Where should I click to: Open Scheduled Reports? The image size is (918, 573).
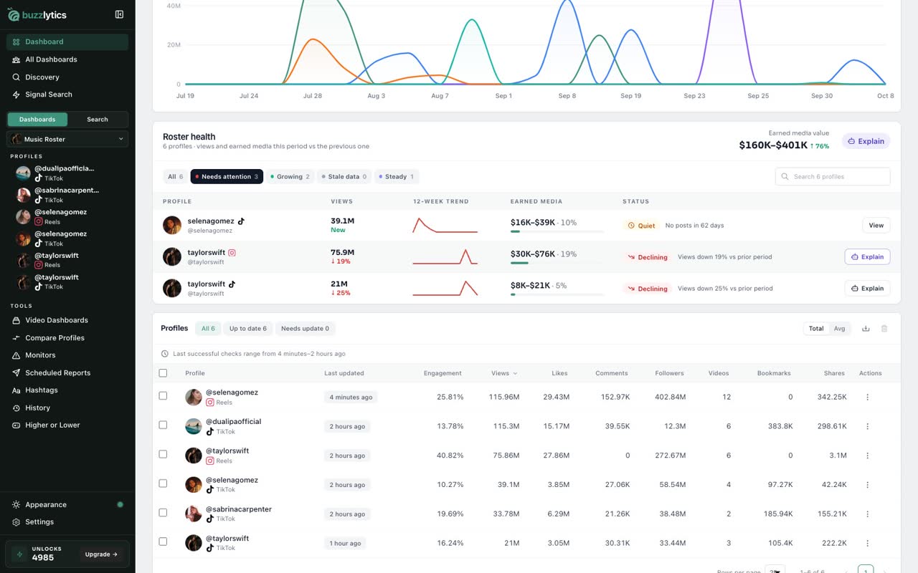pyautogui.click(x=67, y=373)
